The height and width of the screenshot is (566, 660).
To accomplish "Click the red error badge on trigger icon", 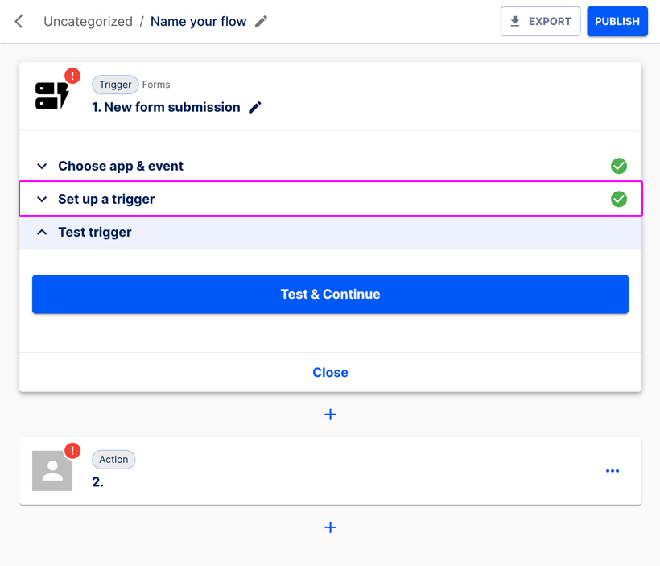I will pyautogui.click(x=72, y=76).
